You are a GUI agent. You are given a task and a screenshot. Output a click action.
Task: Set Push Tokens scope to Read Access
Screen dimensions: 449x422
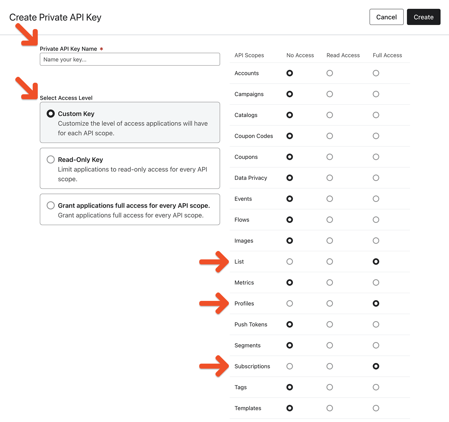(x=330, y=324)
